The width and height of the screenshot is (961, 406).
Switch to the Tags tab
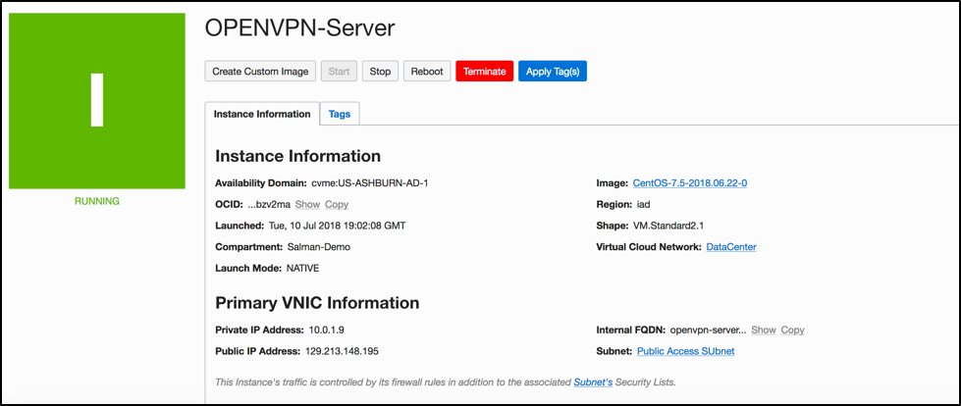pos(340,114)
